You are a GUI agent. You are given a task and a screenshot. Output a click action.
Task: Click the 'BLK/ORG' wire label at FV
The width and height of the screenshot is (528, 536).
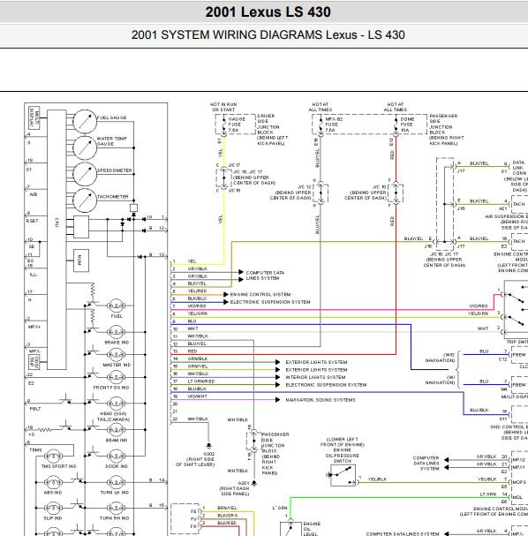227,516
